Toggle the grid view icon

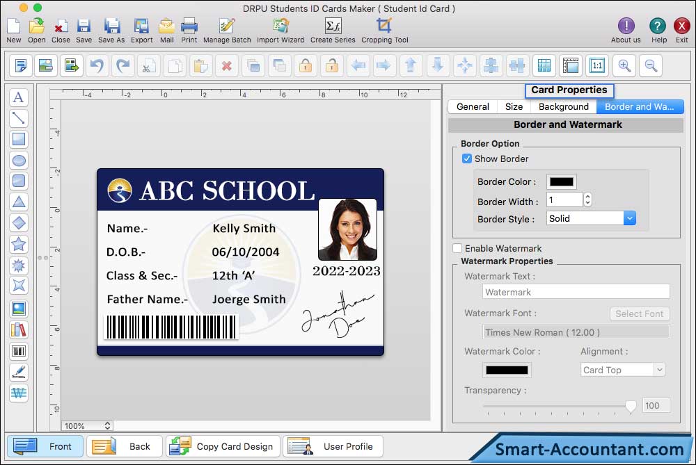[x=544, y=65]
